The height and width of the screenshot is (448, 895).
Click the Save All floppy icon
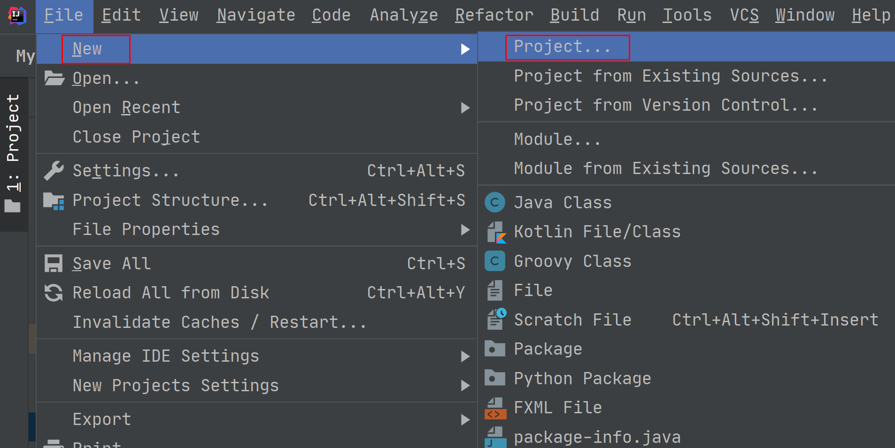54,264
